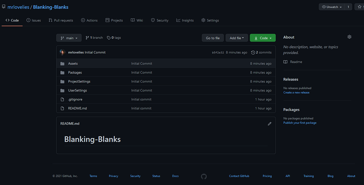Open the footer Pricing link

click(267, 176)
